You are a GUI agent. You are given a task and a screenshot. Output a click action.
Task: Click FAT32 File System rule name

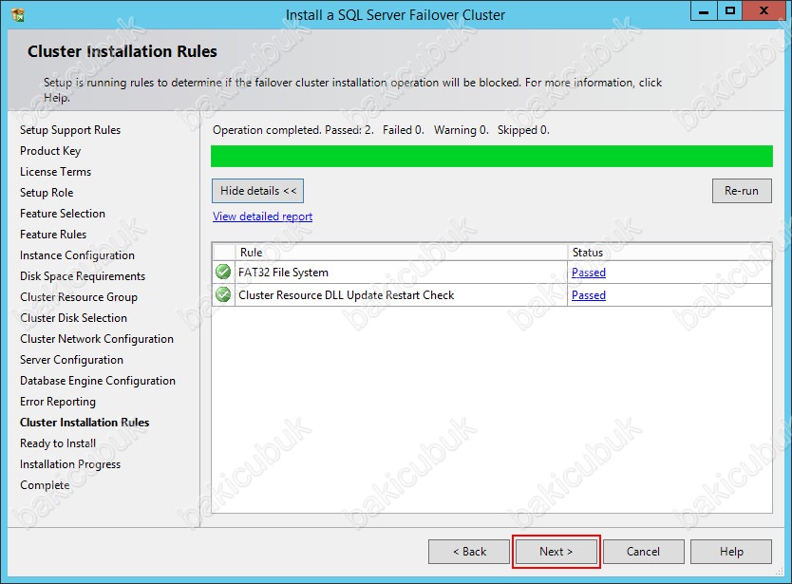pos(283,273)
